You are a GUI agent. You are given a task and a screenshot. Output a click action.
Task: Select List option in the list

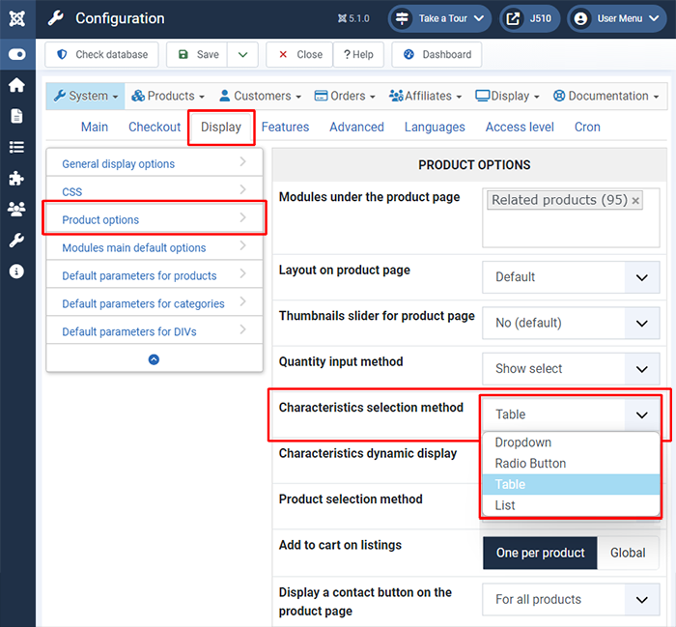click(x=571, y=505)
